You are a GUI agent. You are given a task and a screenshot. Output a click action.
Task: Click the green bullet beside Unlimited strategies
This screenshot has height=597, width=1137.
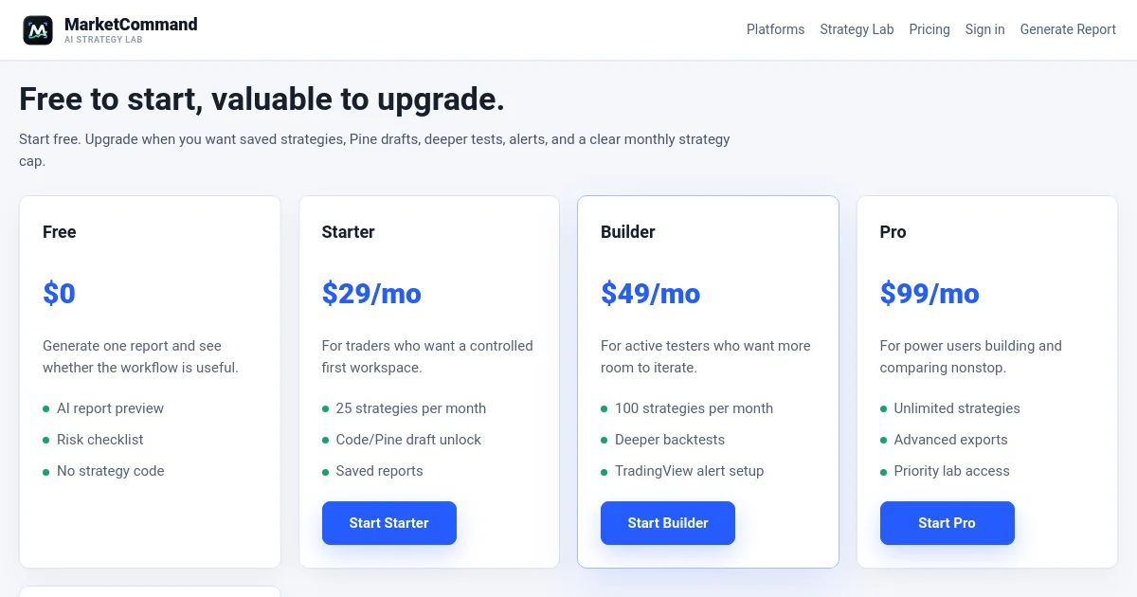(x=884, y=409)
